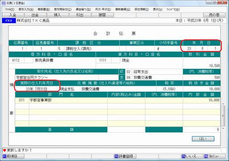
Task: Click the 販売員旅費 debit account name
Action: click(44, 60)
